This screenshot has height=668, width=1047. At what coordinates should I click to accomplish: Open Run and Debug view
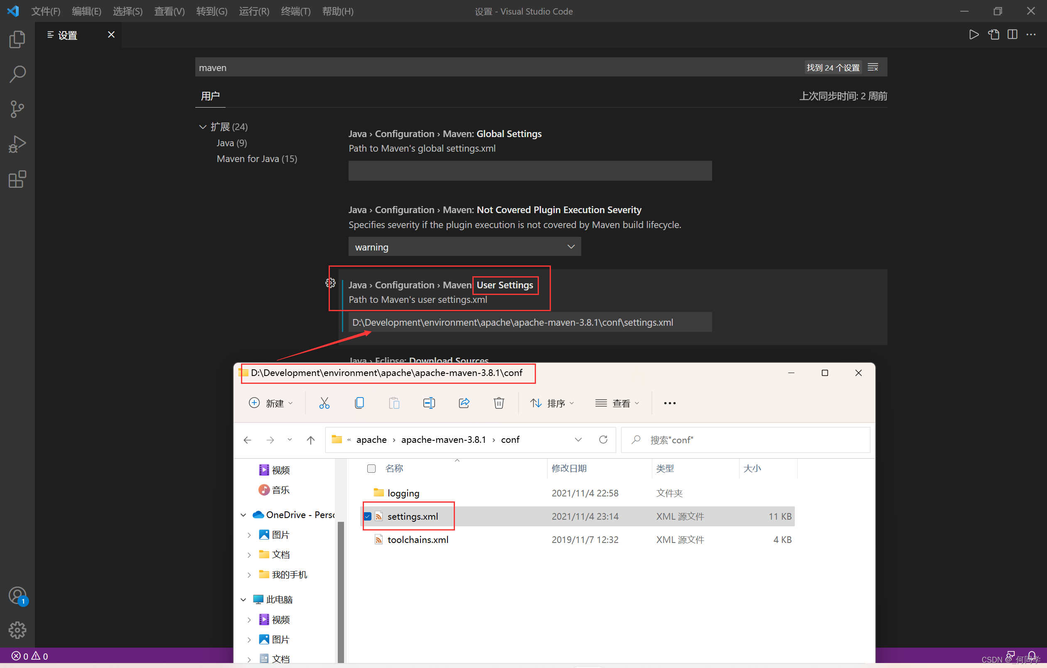(17, 144)
